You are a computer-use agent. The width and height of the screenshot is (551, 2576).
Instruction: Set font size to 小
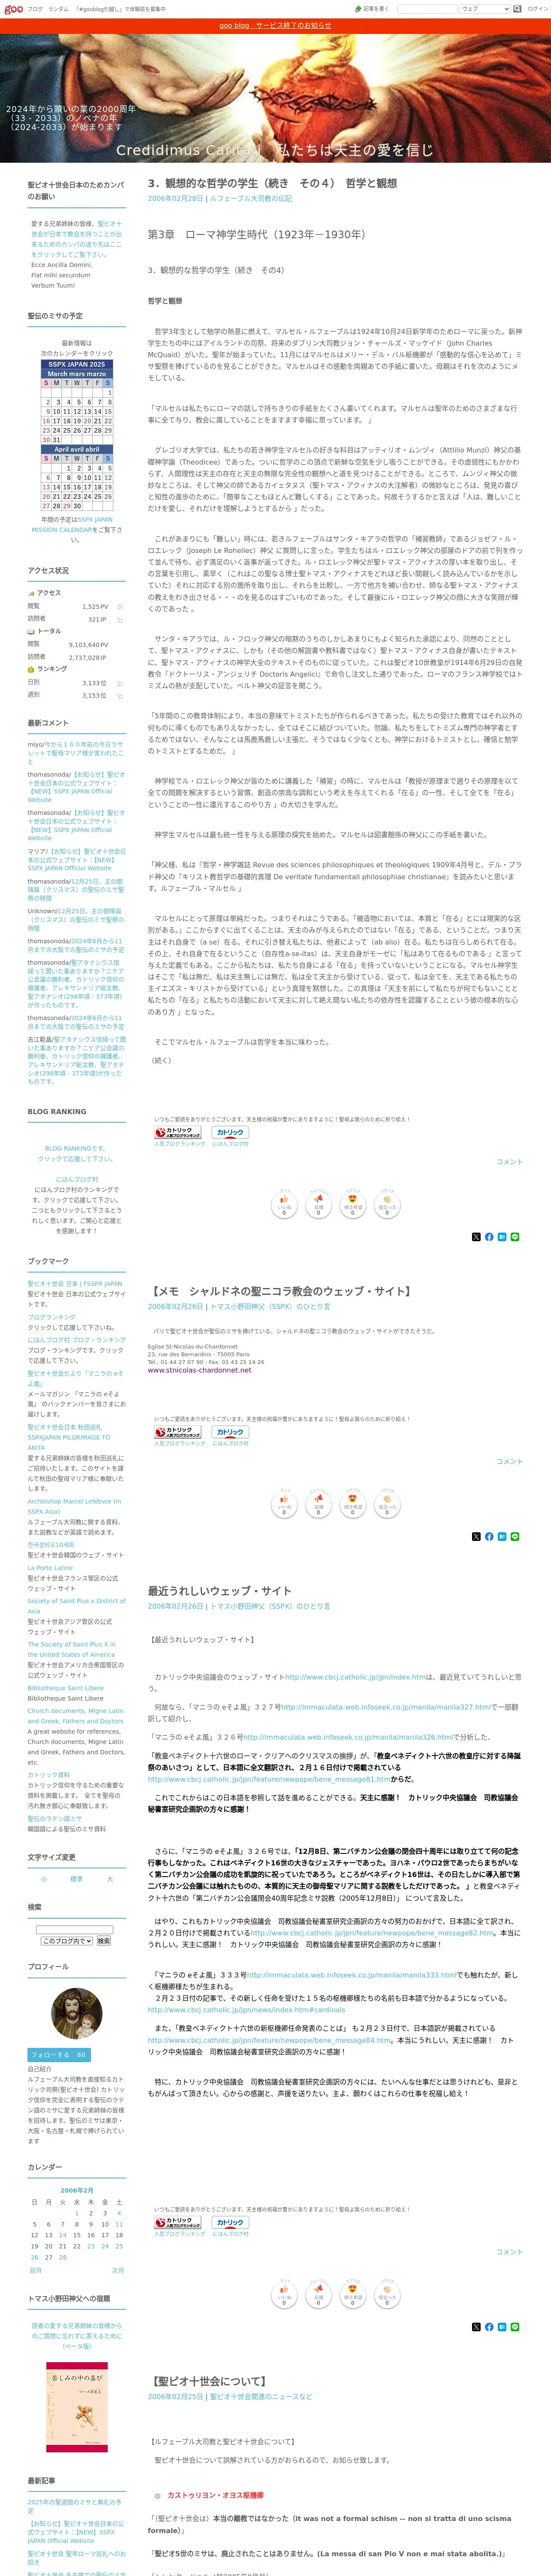click(44, 1879)
